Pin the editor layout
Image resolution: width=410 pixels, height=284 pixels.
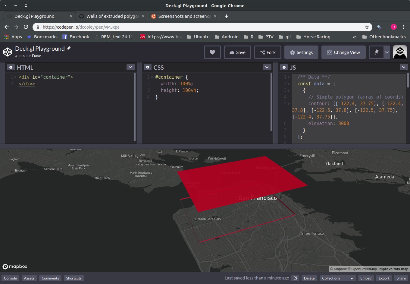376,52
